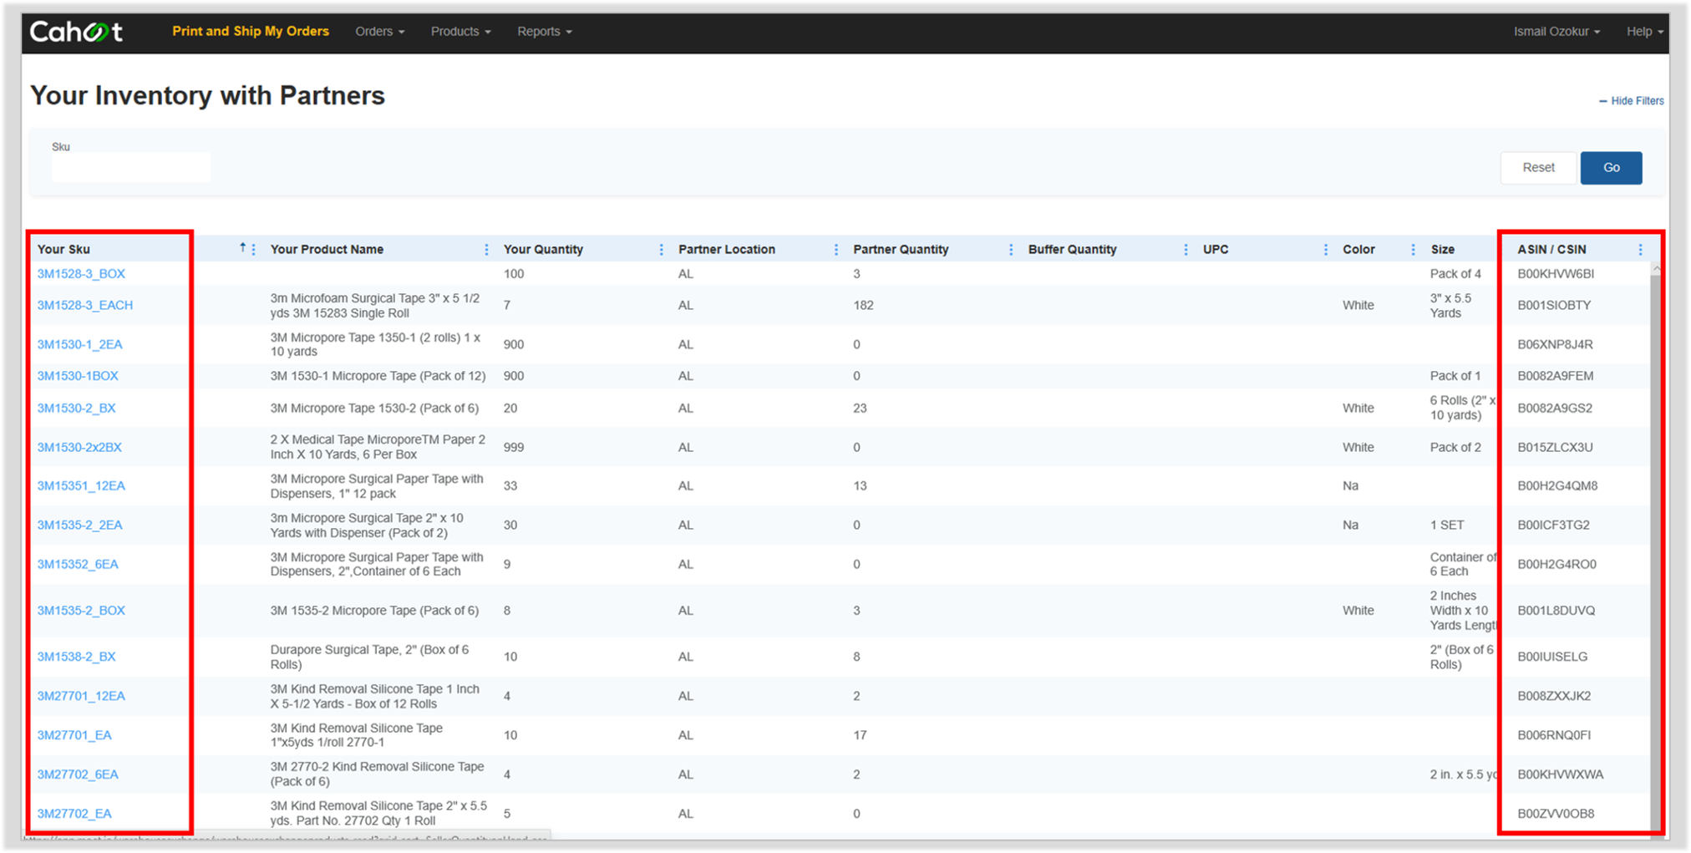Open SKU link 3M1528-3_EACH
This screenshot has width=1691, height=853.
(x=85, y=305)
